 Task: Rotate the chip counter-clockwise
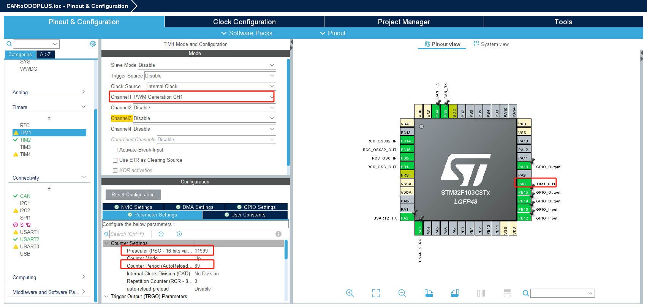455,293
